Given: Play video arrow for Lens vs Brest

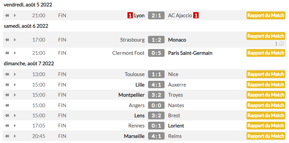Looking at the screenshot, I should click(15, 116).
